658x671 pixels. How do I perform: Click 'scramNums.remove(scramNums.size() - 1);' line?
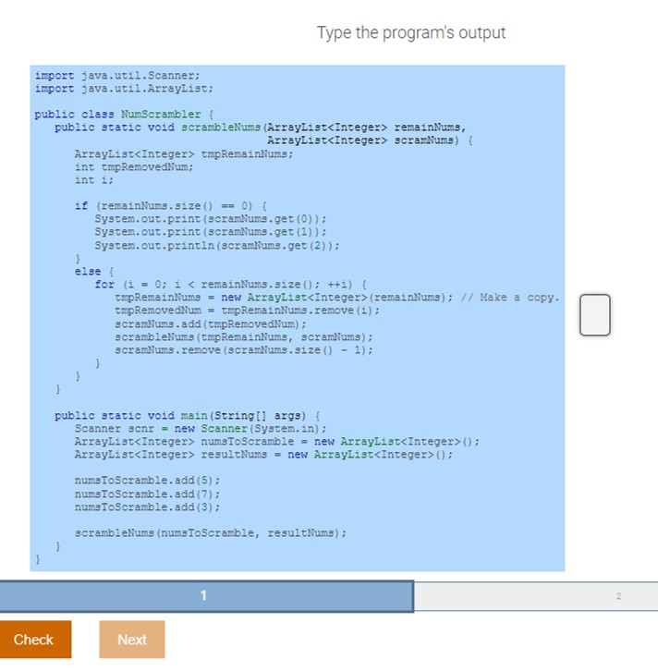244,350
